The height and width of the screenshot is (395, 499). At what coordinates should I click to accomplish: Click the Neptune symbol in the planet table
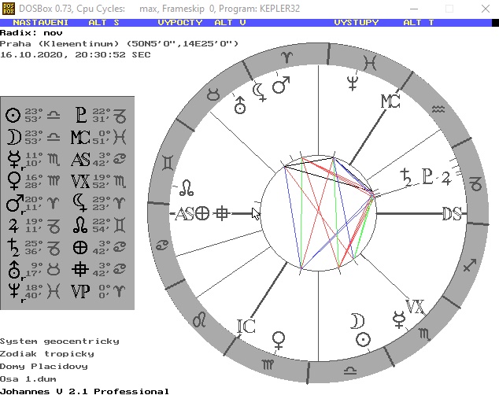click(x=14, y=291)
